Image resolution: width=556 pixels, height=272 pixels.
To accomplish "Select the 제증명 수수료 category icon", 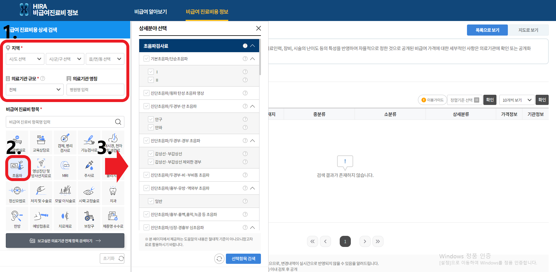I will pos(113,218).
